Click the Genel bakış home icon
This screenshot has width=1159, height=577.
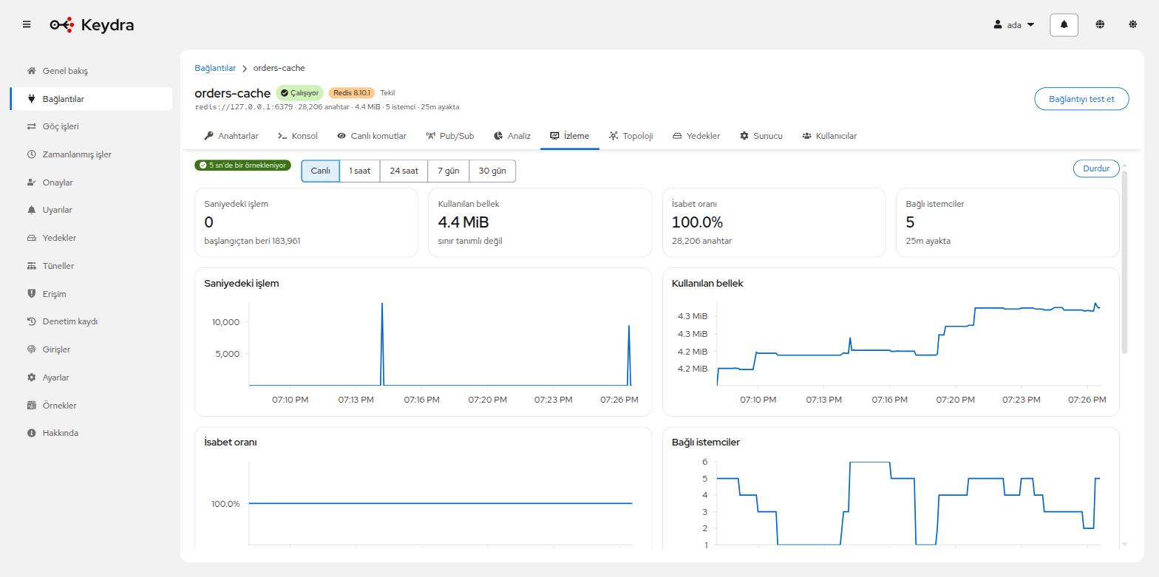[31, 71]
